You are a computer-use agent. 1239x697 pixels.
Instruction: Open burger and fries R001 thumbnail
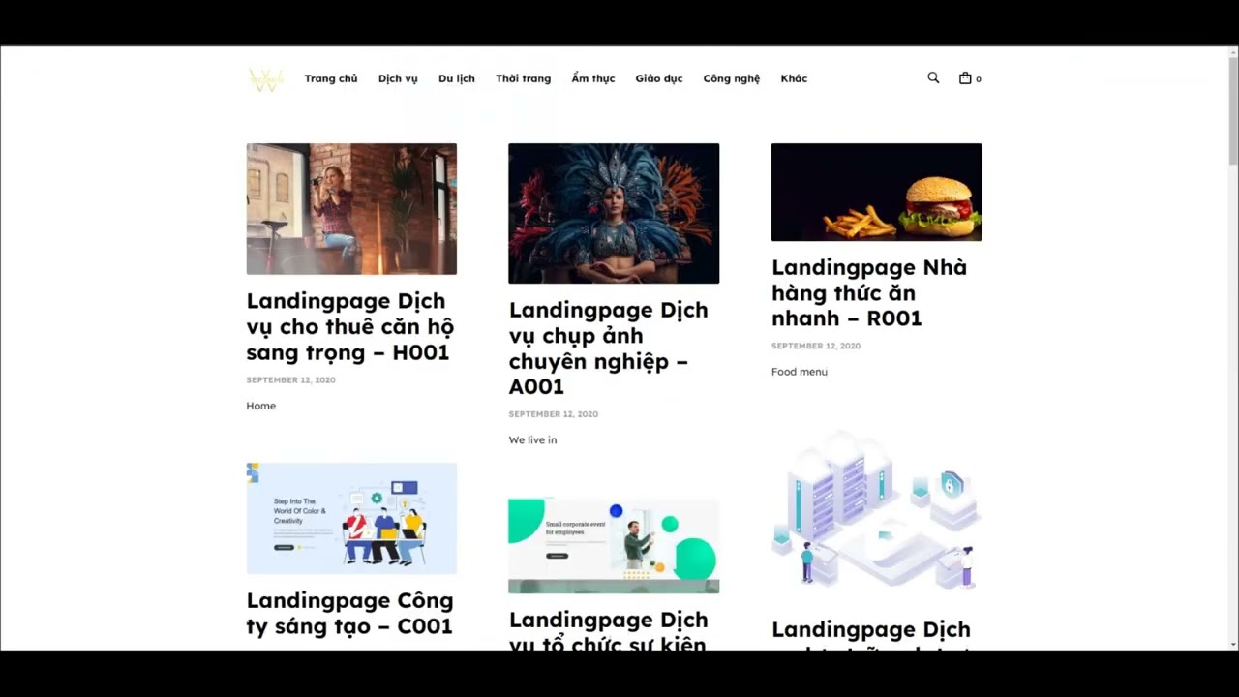click(876, 192)
